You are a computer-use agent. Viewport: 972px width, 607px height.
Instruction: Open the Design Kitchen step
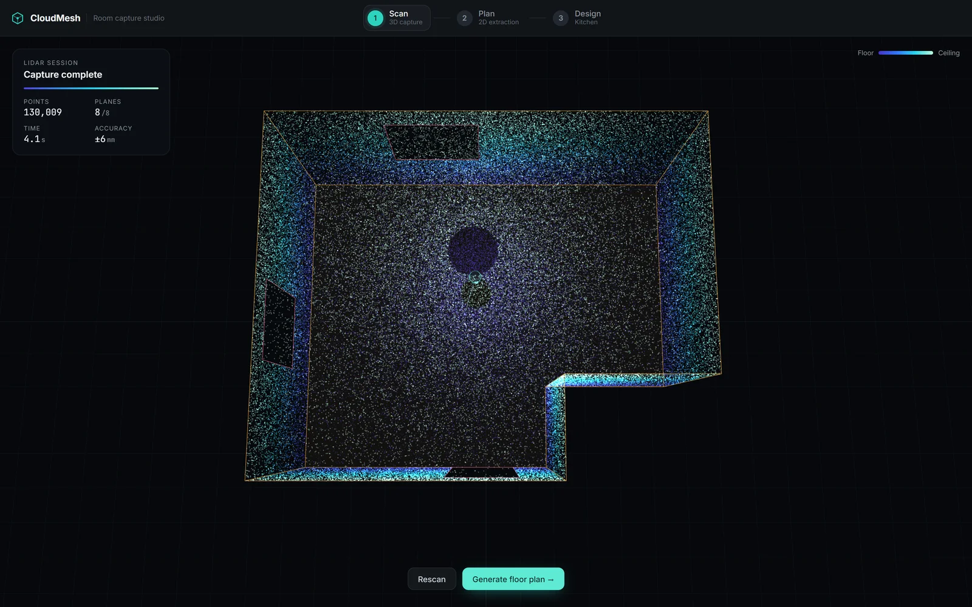577,18
